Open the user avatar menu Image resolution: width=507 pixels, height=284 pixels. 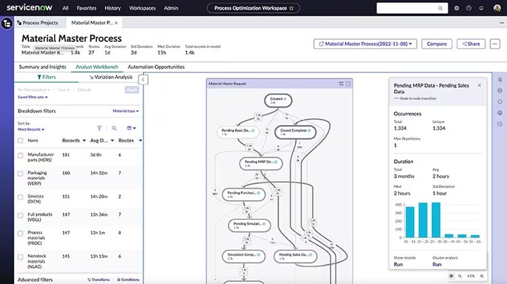point(498,8)
